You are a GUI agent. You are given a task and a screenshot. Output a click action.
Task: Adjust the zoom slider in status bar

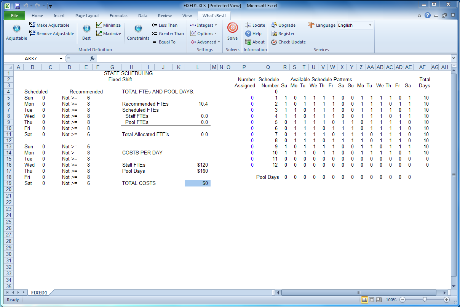(x=425, y=300)
